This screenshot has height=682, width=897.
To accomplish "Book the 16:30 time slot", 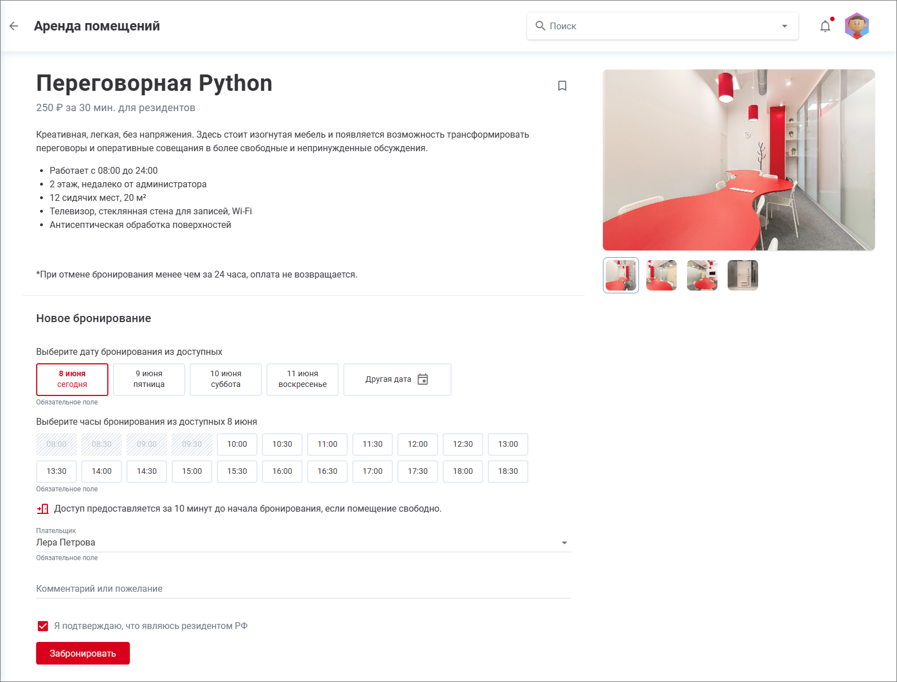I will tap(327, 472).
